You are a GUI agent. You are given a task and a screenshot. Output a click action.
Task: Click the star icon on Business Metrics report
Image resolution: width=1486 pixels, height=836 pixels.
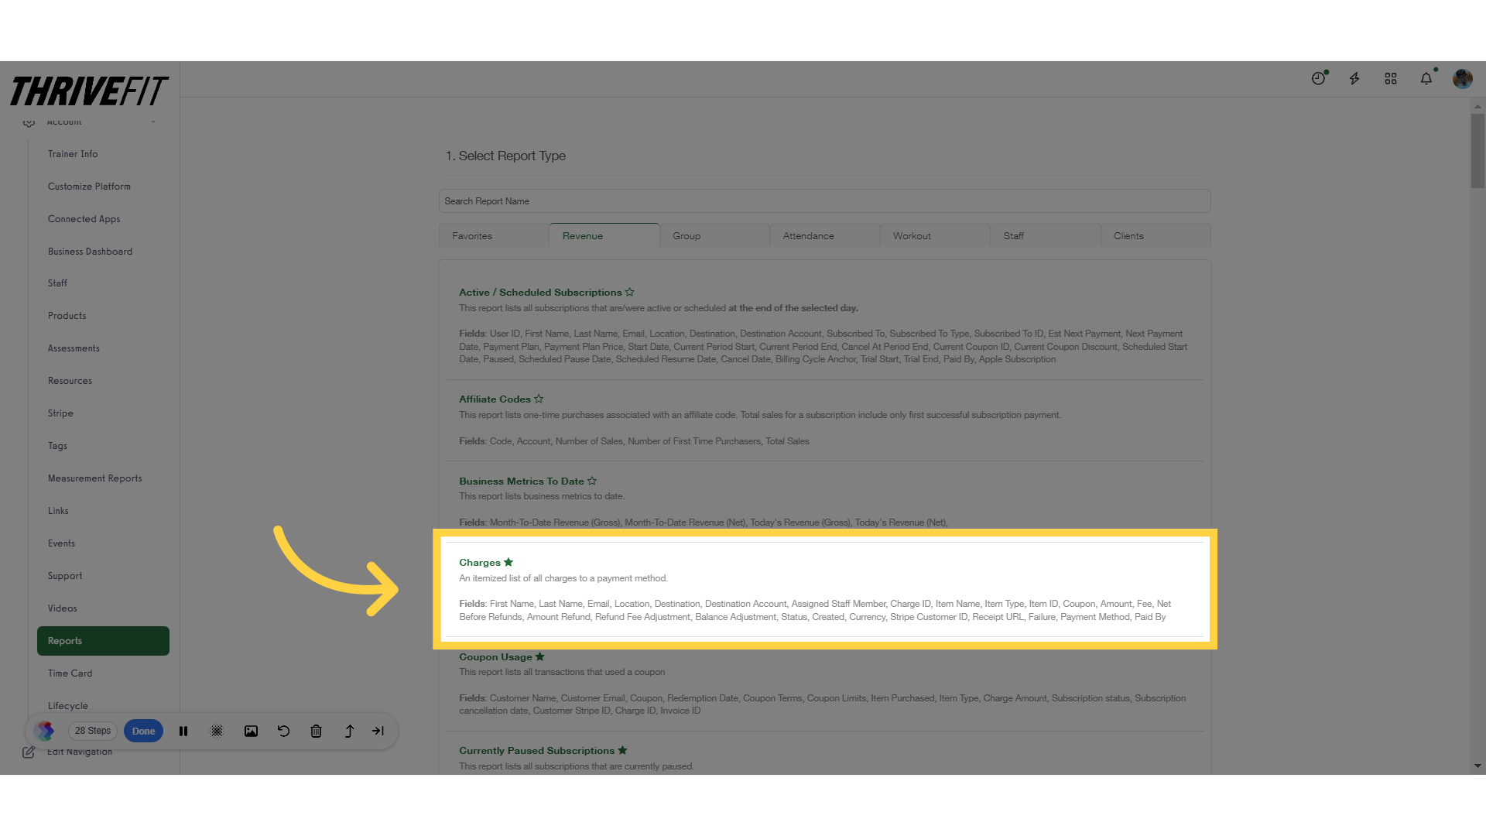[592, 480]
